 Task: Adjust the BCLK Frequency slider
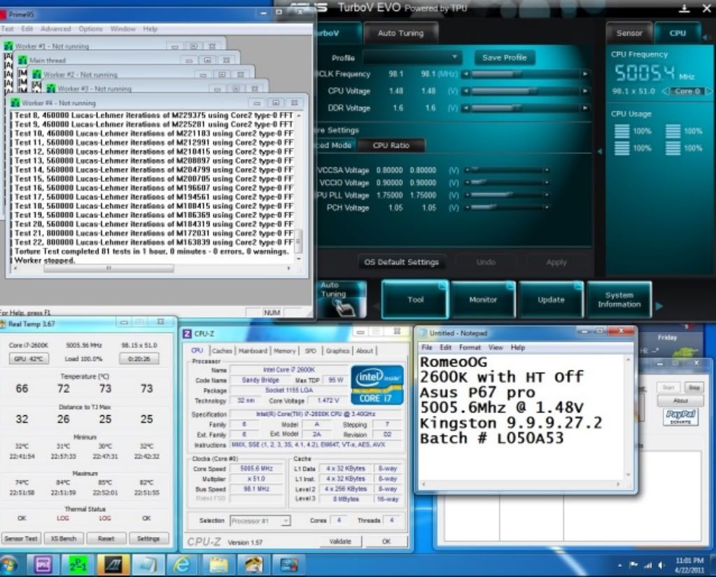(x=525, y=74)
